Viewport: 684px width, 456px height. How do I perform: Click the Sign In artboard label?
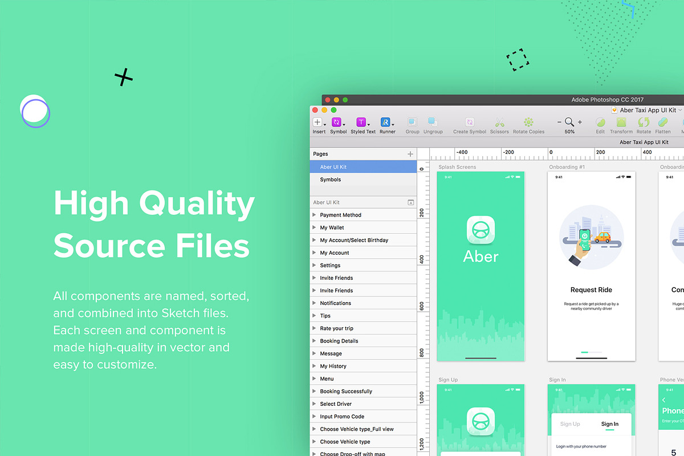coord(557,380)
